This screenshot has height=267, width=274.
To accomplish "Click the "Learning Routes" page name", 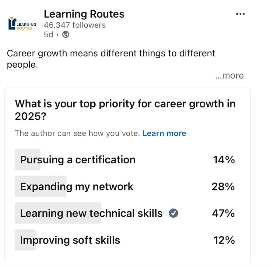I will (84, 14).
